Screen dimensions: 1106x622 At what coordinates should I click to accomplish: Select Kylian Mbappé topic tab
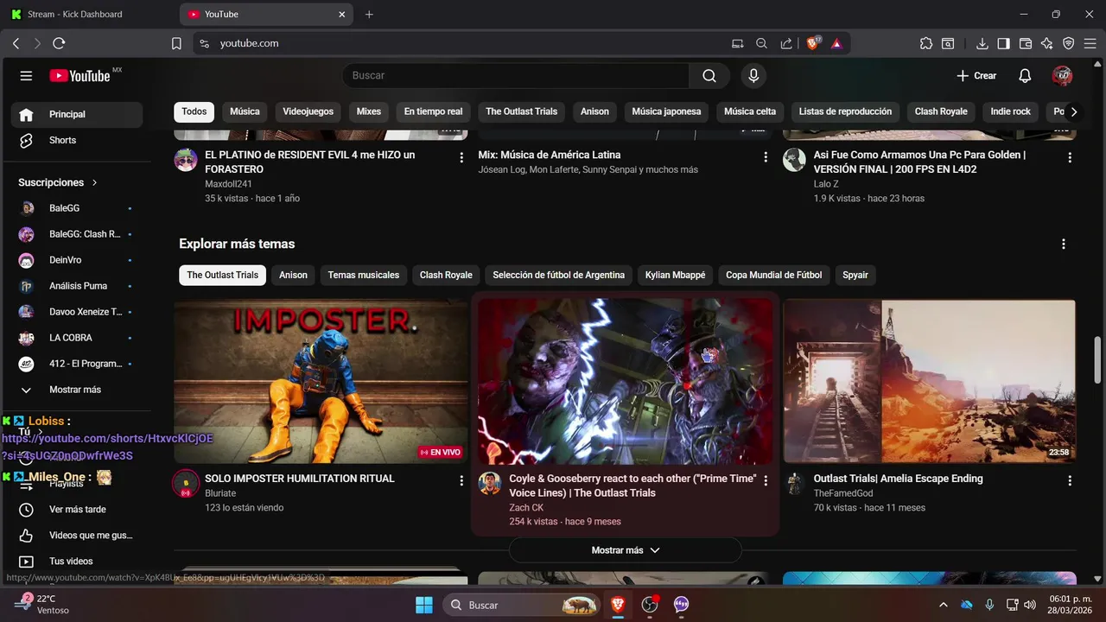pyautogui.click(x=675, y=275)
